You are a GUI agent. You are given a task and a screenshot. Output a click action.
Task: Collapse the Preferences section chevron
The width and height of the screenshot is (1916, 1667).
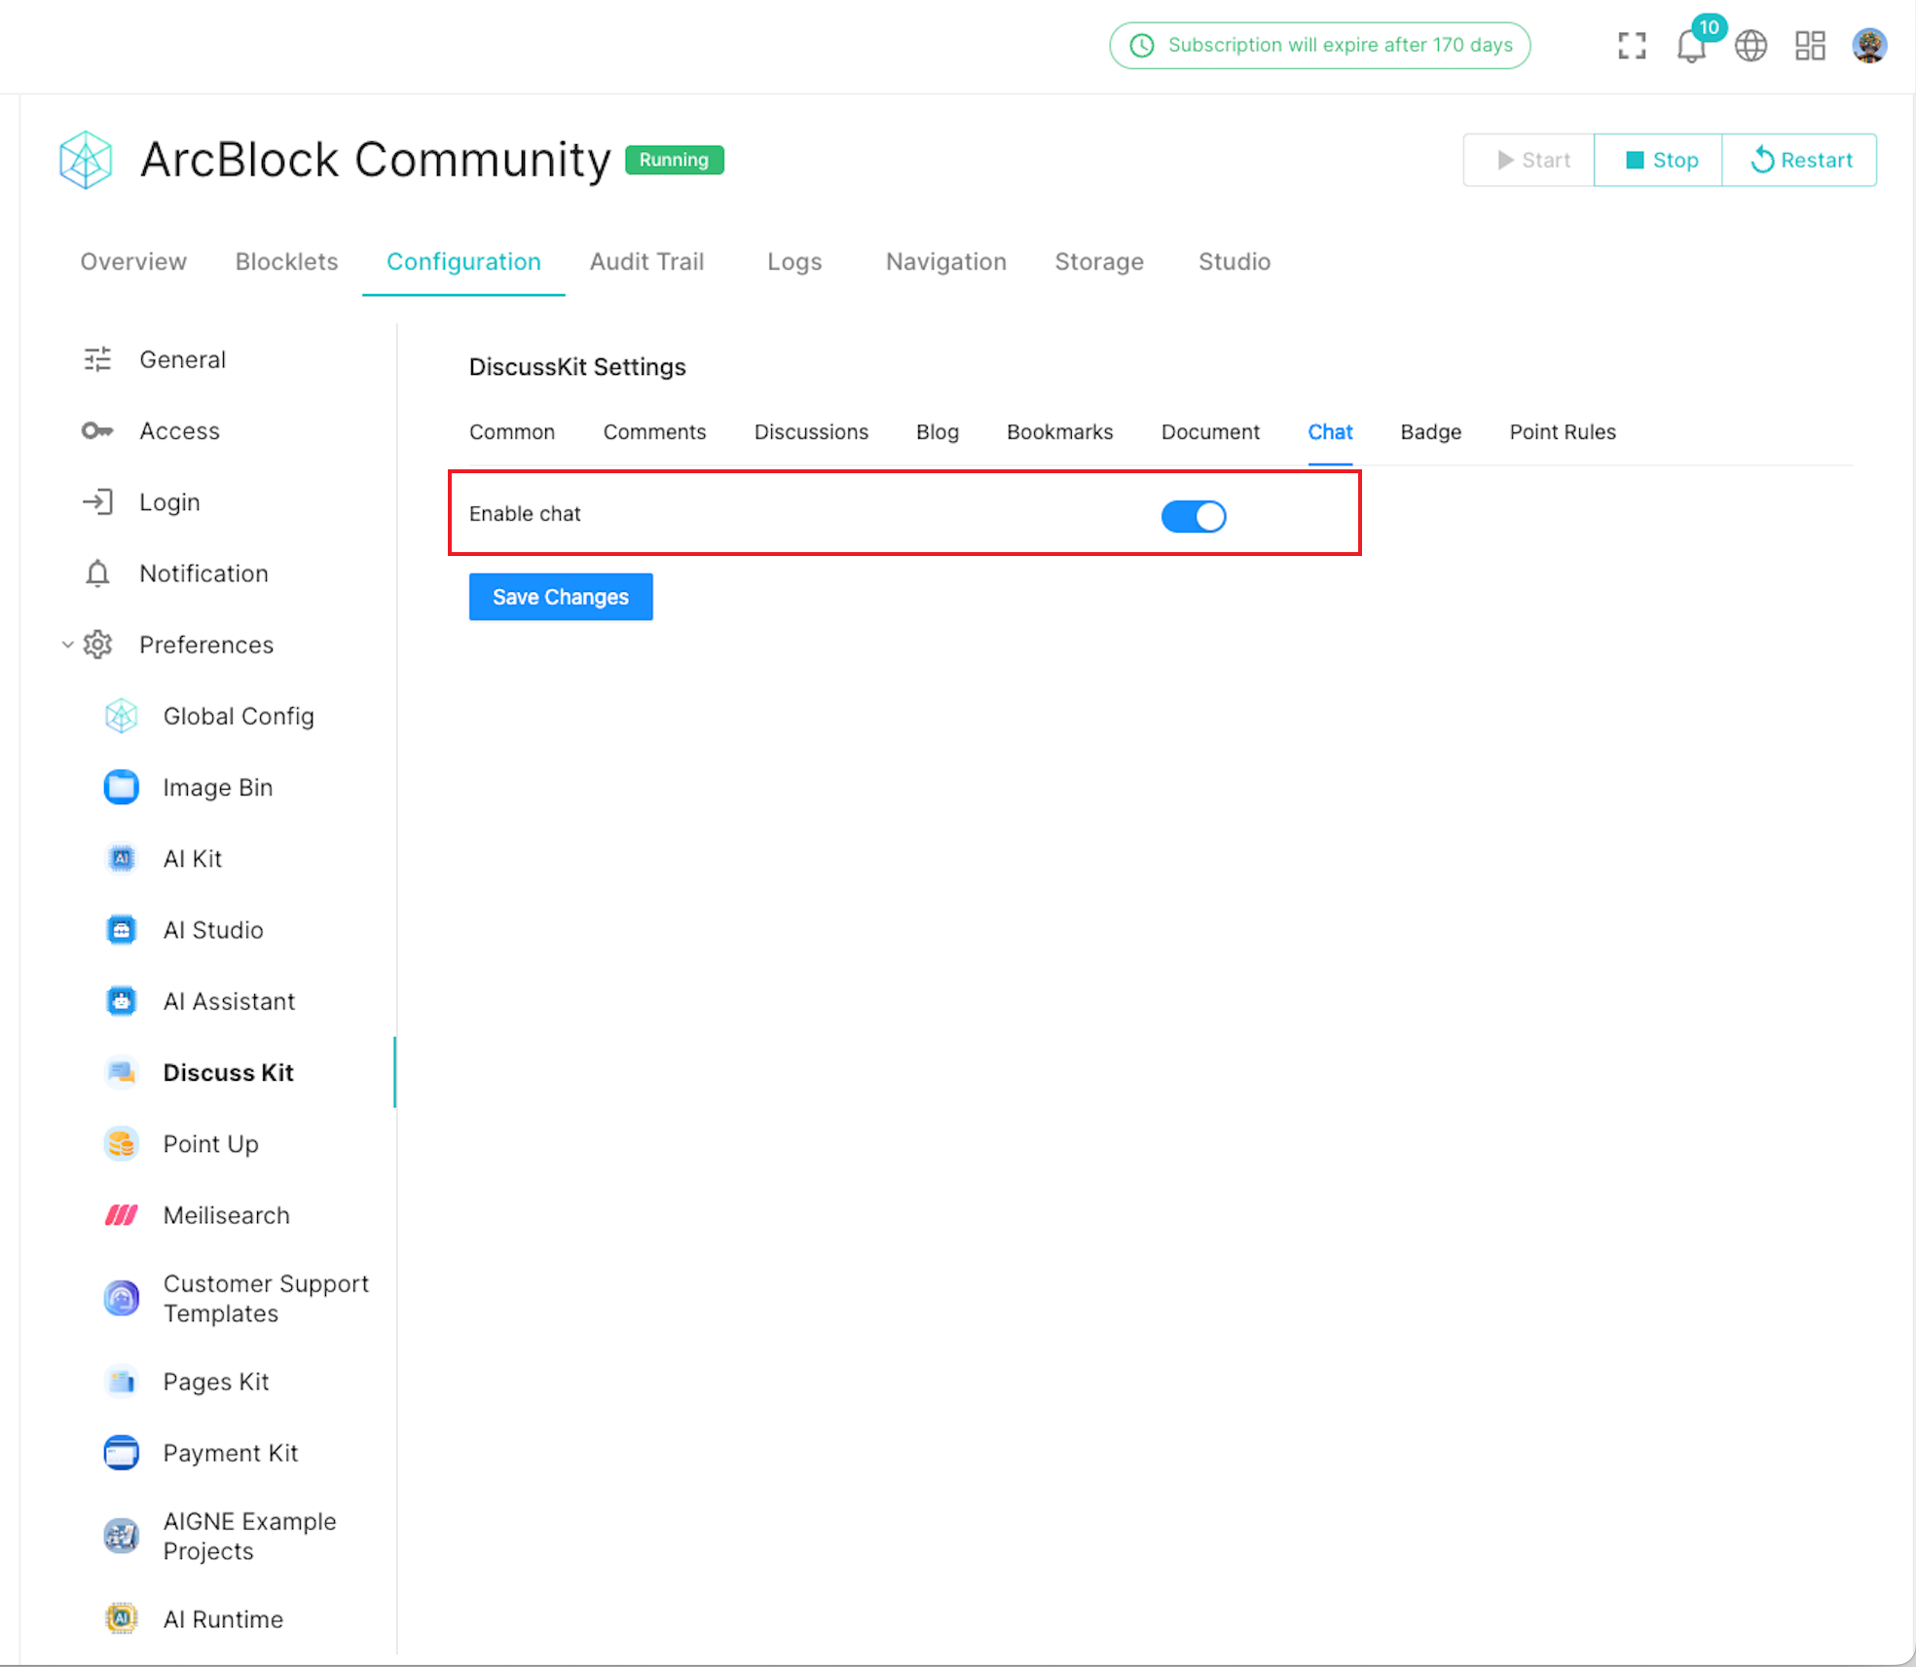click(x=67, y=645)
